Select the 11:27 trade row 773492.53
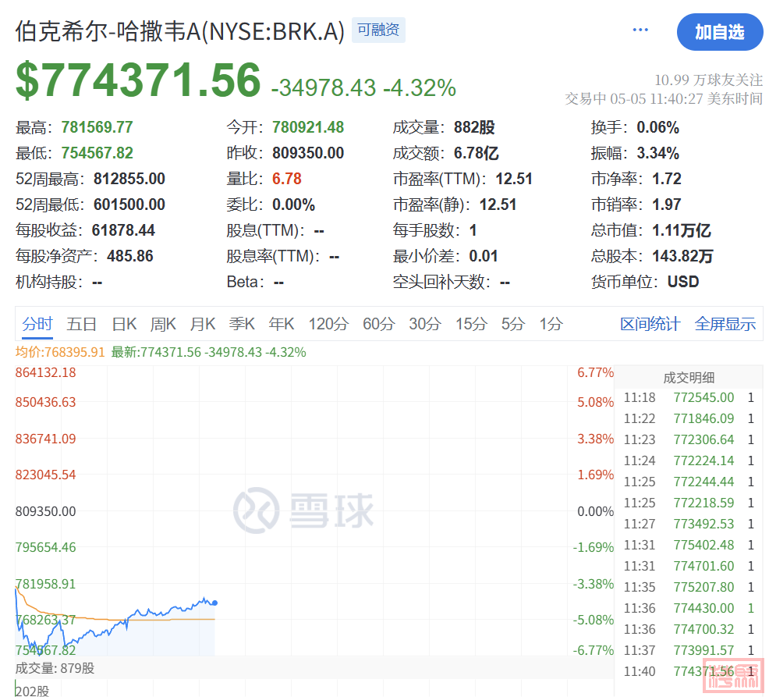Image resolution: width=769 pixels, height=697 pixels. coord(689,525)
